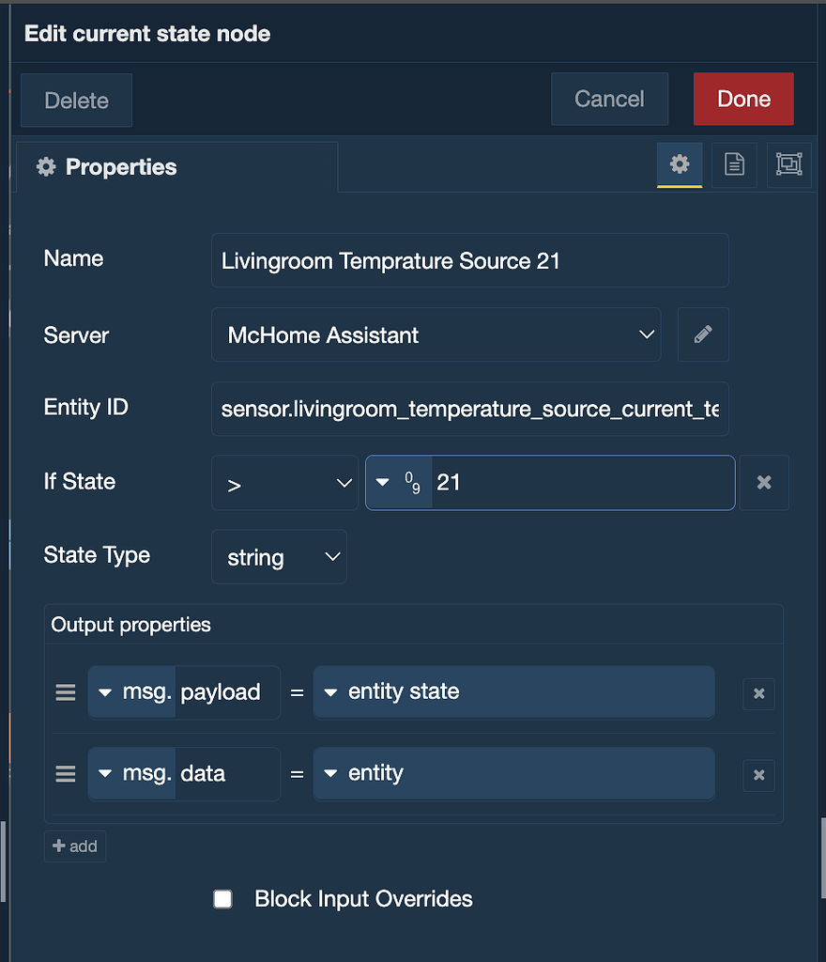The height and width of the screenshot is (962, 826).
Task: Remove the msg.data output property with X
Action: point(758,775)
